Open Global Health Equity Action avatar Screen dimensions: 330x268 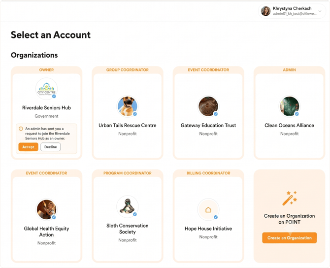pos(46,209)
